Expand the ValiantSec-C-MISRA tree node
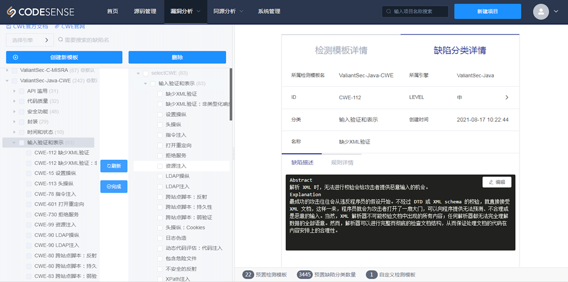 tap(7, 70)
